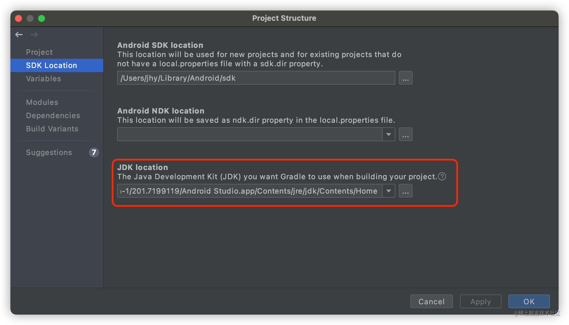The height and width of the screenshot is (325, 569).
Task: Open the Variables section
Action: [x=43, y=79]
